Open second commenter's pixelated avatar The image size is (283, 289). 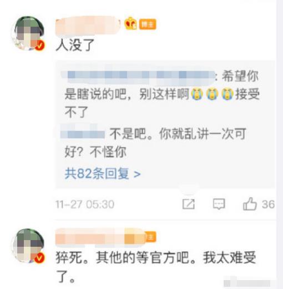pyautogui.click(x=28, y=246)
